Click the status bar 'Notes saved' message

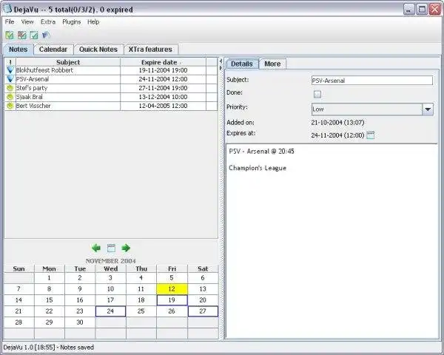click(77, 348)
